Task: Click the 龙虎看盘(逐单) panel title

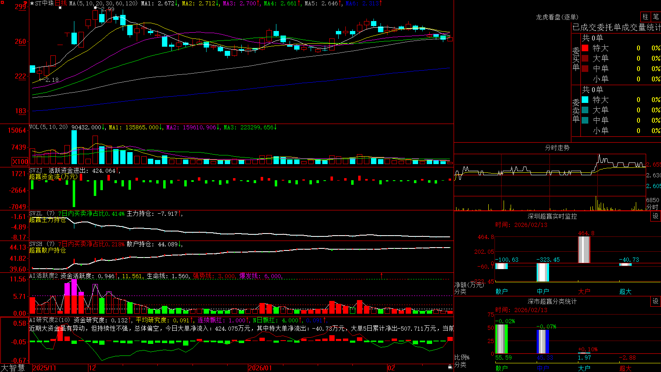Action: [x=557, y=17]
